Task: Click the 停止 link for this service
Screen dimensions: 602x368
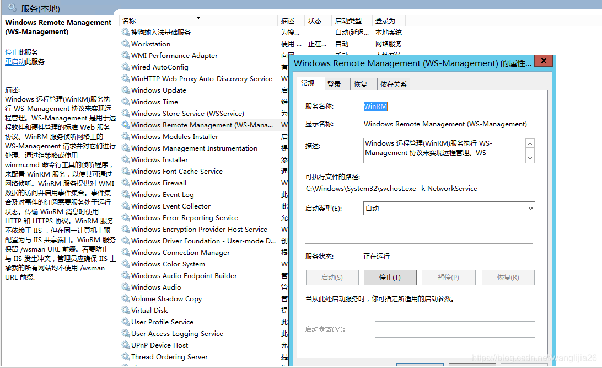Action: pos(12,52)
